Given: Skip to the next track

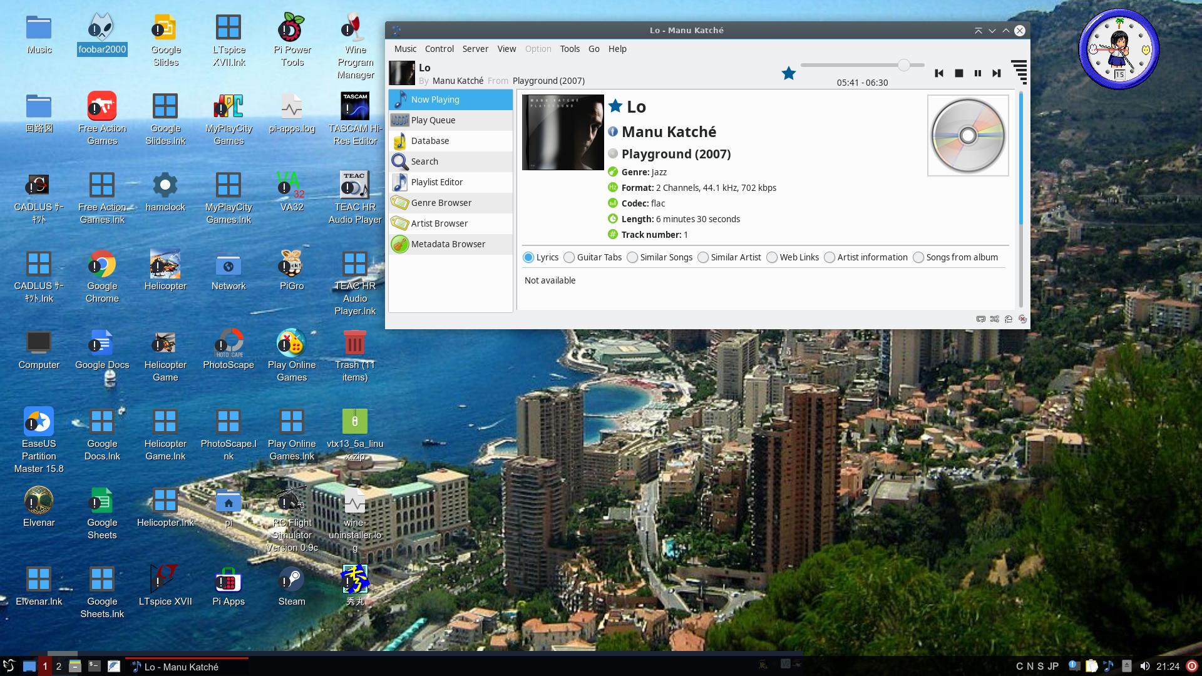Looking at the screenshot, I should pyautogui.click(x=996, y=73).
